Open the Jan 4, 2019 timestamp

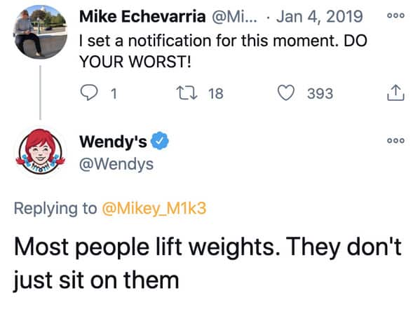[x=320, y=16]
